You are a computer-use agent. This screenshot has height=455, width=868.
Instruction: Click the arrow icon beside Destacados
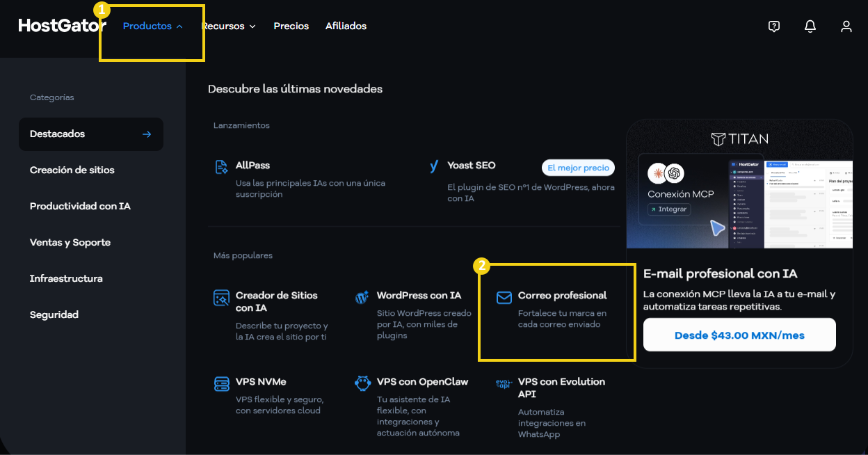click(x=147, y=134)
